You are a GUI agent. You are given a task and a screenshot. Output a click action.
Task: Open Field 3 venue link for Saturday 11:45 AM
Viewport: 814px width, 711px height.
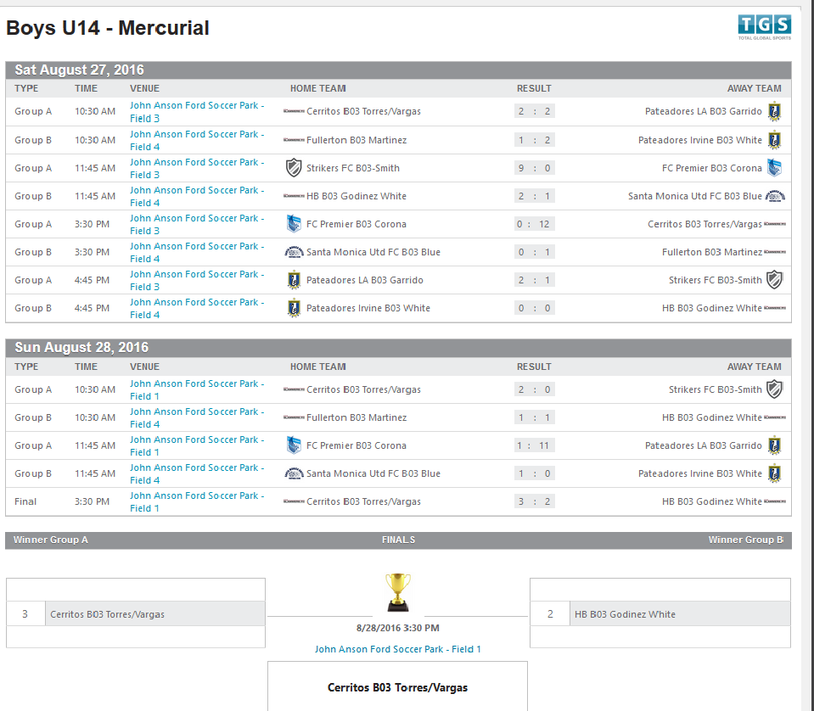(196, 168)
